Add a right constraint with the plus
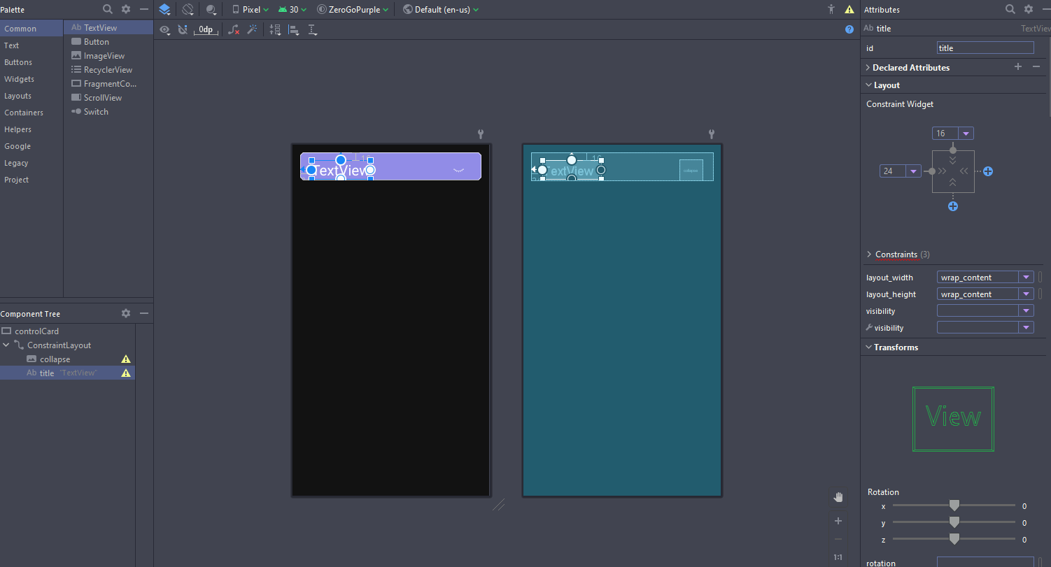Screen dimensions: 1051x567 pyautogui.click(x=988, y=171)
